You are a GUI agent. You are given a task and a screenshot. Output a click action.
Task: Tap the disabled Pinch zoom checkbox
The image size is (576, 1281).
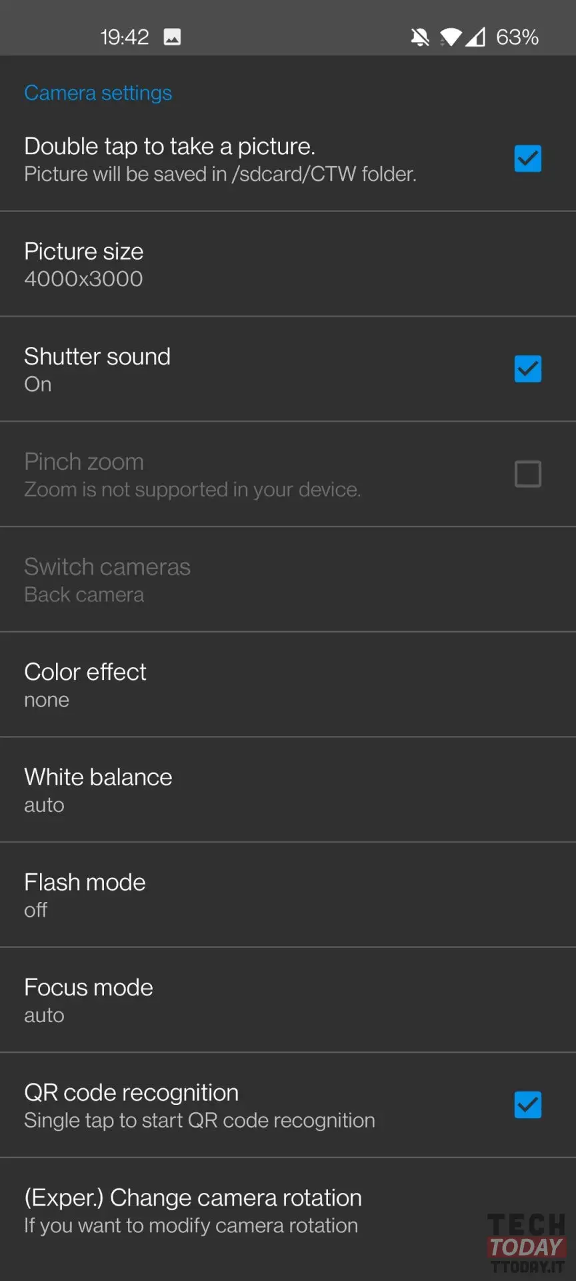[x=527, y=474]
